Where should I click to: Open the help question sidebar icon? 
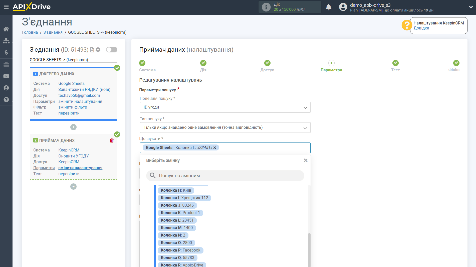(x=6, y=100)
